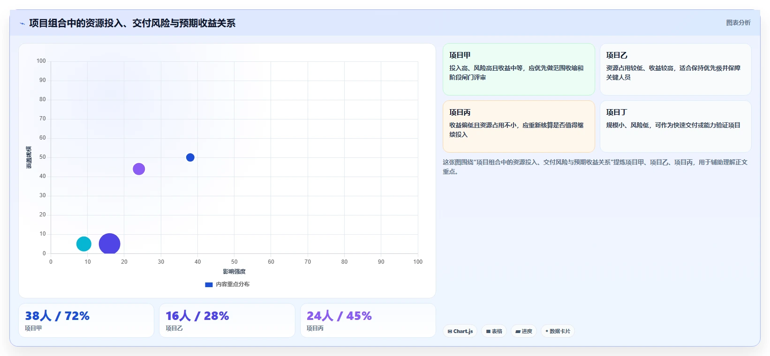Toggle the 内容重点分布 legend swatch
Image resolution: width=770 pixels, height=356 pixels.
point(209,284)
